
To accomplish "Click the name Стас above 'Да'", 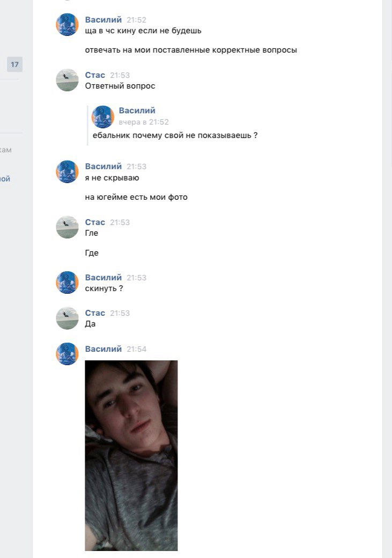I will [95, 313].
